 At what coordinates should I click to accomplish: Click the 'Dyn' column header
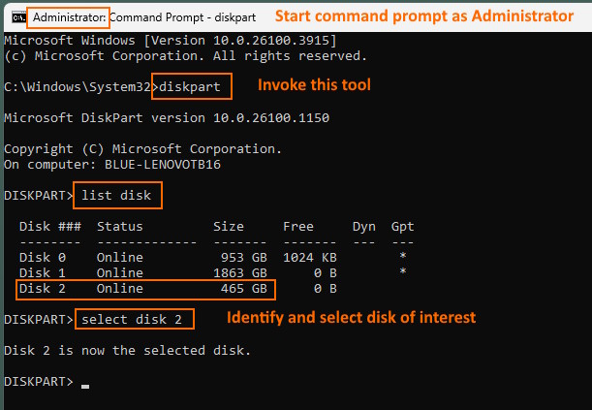point(364,227)
